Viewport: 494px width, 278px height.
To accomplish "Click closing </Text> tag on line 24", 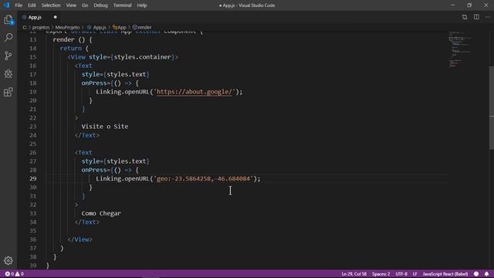I will coord(87,135).
